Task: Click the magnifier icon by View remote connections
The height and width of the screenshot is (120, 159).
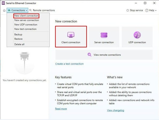Action: point(89,55)
